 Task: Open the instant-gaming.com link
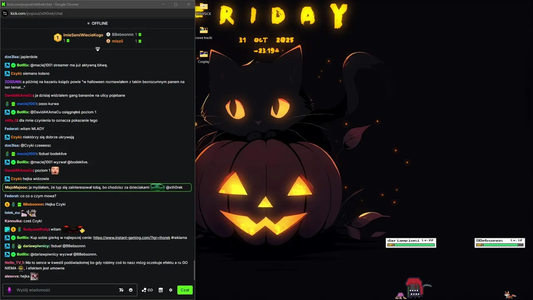pyautogui.click(x=132, y=237)
